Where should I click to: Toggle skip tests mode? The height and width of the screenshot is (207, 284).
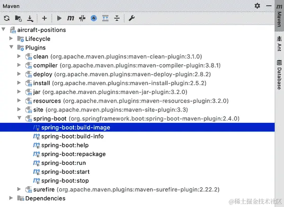(x=82, y=18)
